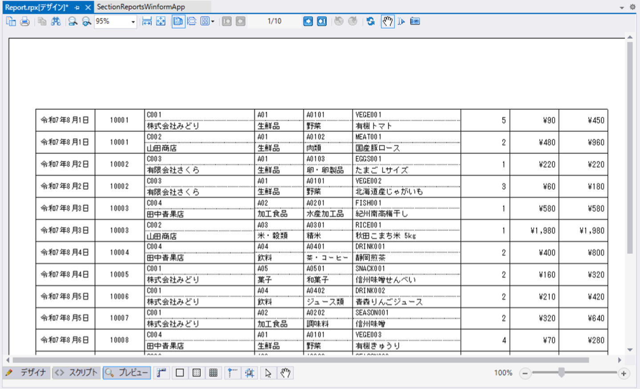
Task: Click the Fit page width icon
Action: coord(147,21)
